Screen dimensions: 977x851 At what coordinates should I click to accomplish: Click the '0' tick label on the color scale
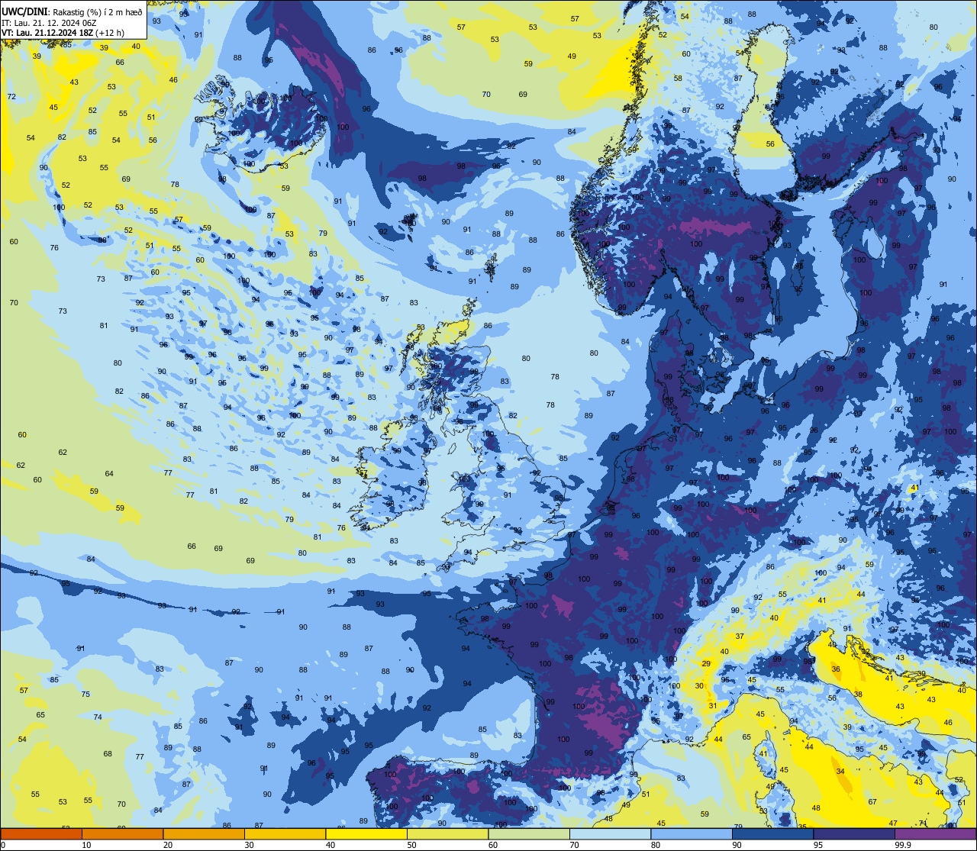(x=4, y=845)
